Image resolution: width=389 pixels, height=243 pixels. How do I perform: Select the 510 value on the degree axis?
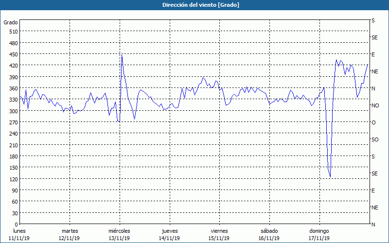click(14, 32)
